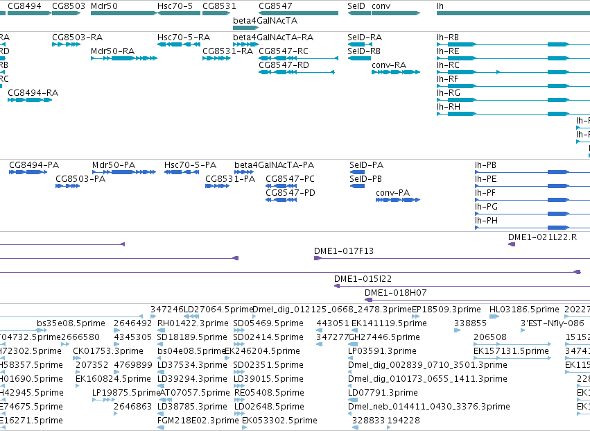
Task: Select the CG8494 gene bar in gene track
Action: click(x=30, y=13)
